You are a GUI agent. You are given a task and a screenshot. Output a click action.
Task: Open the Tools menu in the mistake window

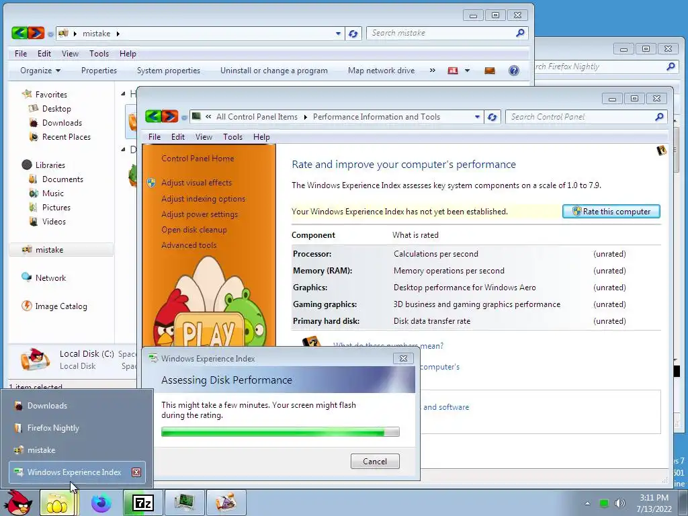pyautogui.click(x=99, y=54)
